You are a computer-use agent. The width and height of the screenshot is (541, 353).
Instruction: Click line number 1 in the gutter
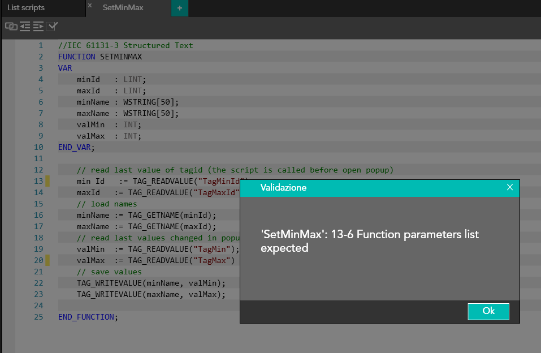[x=40, y=45]
